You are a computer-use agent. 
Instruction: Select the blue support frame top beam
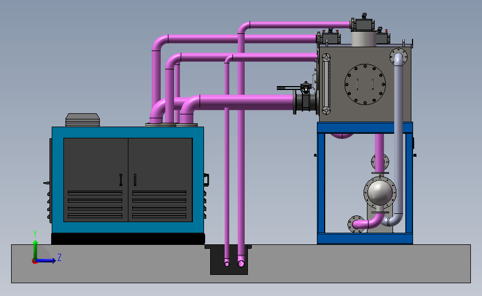click(x=365, y=128)
